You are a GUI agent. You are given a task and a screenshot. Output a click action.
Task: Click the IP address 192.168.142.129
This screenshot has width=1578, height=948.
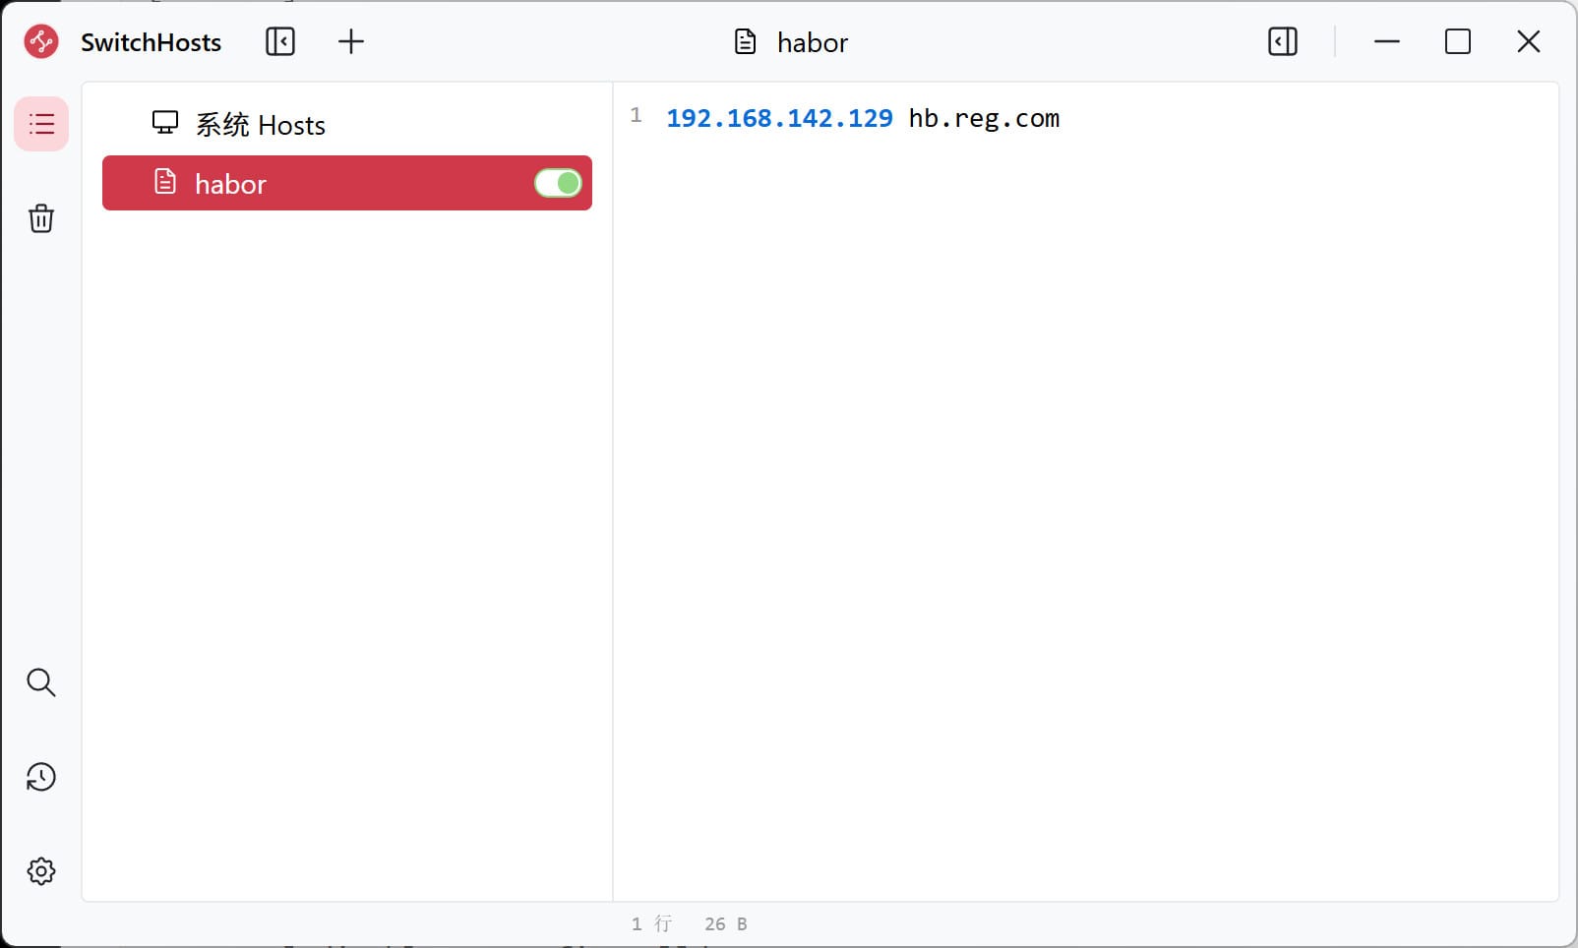click(x=779, y=118)
